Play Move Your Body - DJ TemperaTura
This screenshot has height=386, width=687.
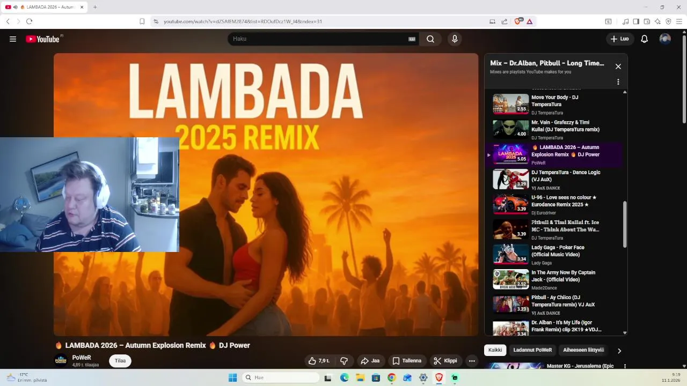pos(553,105)
